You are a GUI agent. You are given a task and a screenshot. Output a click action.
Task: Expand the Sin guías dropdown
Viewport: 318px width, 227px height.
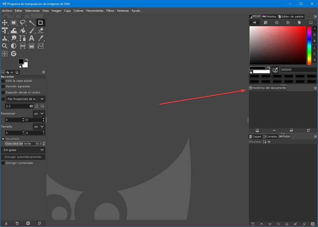[x=23, y=150]
